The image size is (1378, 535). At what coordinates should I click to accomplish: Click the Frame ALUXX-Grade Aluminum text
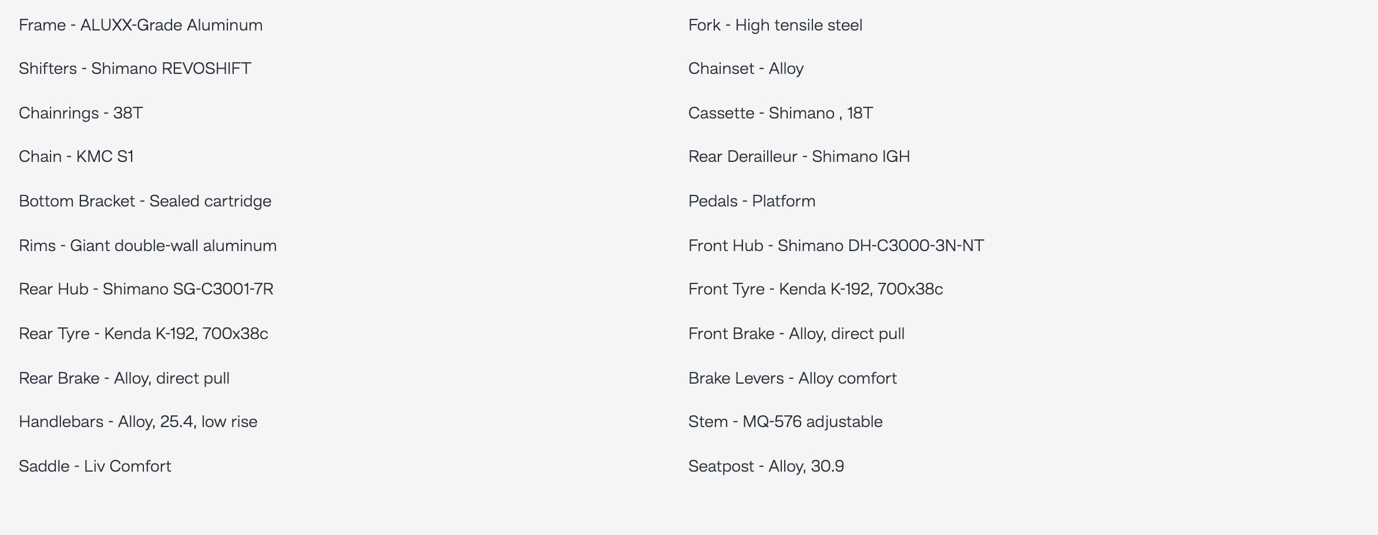[141, 25]
